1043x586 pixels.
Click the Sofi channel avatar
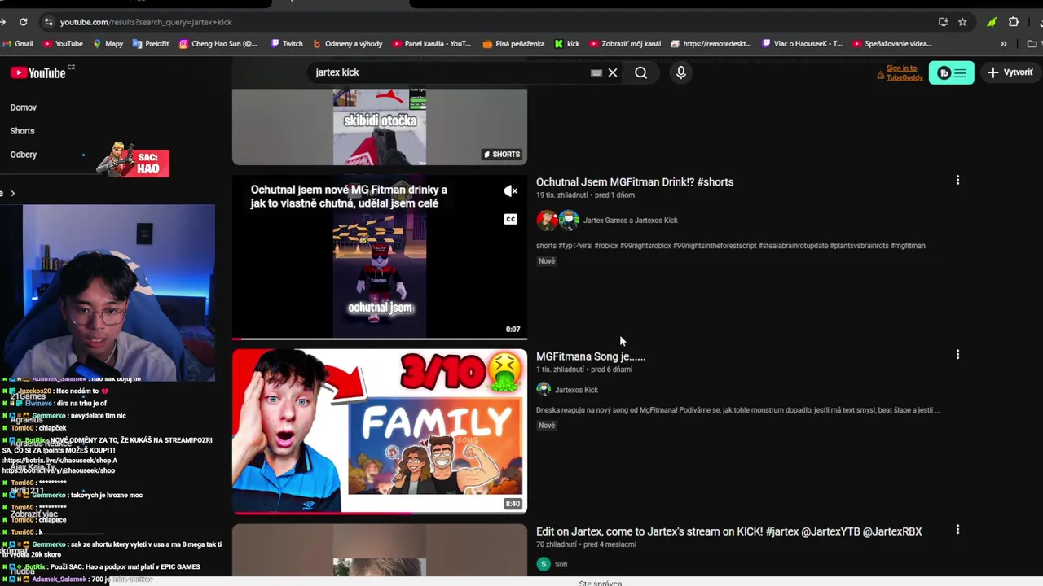(x=544, y=564)
